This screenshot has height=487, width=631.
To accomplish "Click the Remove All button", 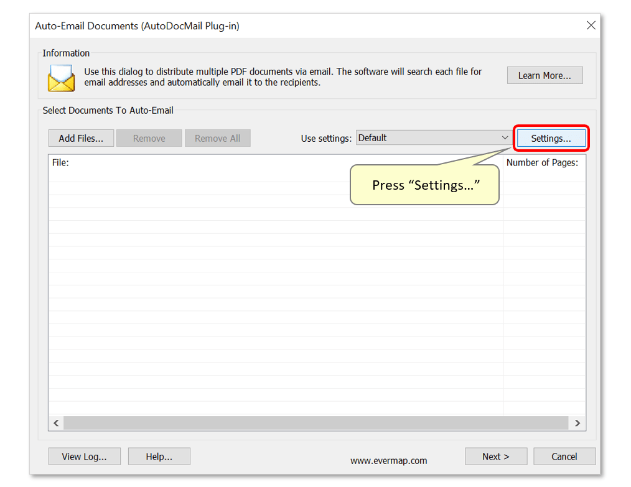I will (217, 138).
